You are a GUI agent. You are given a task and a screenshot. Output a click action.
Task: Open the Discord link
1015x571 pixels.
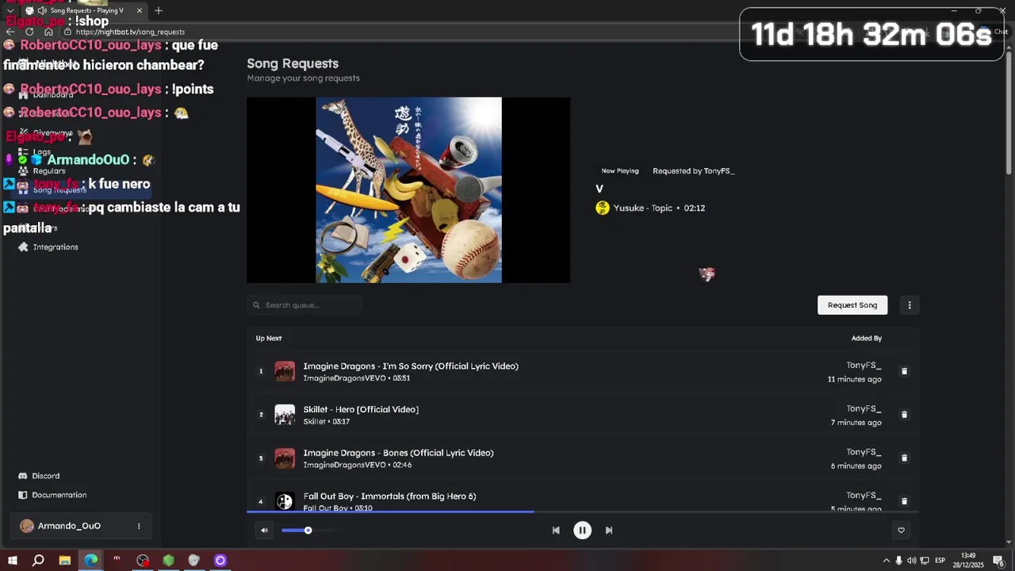click(45, 476)
